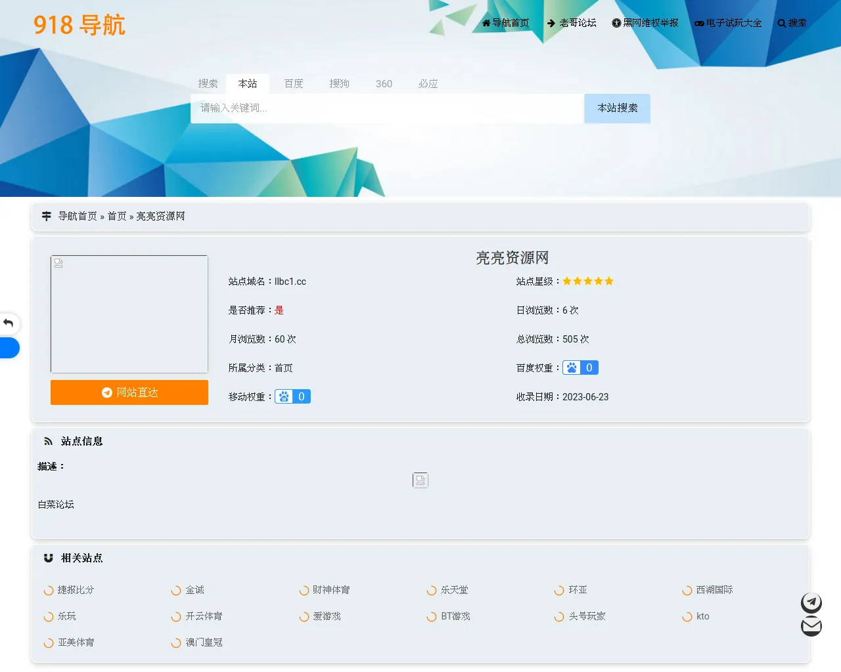Open the 捷报比分 related site link
Image resolution: width=841 pixels, height=672 pixels.
click(76, 590)
